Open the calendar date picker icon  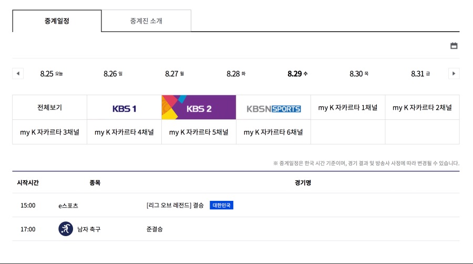[x=454, y=46]
